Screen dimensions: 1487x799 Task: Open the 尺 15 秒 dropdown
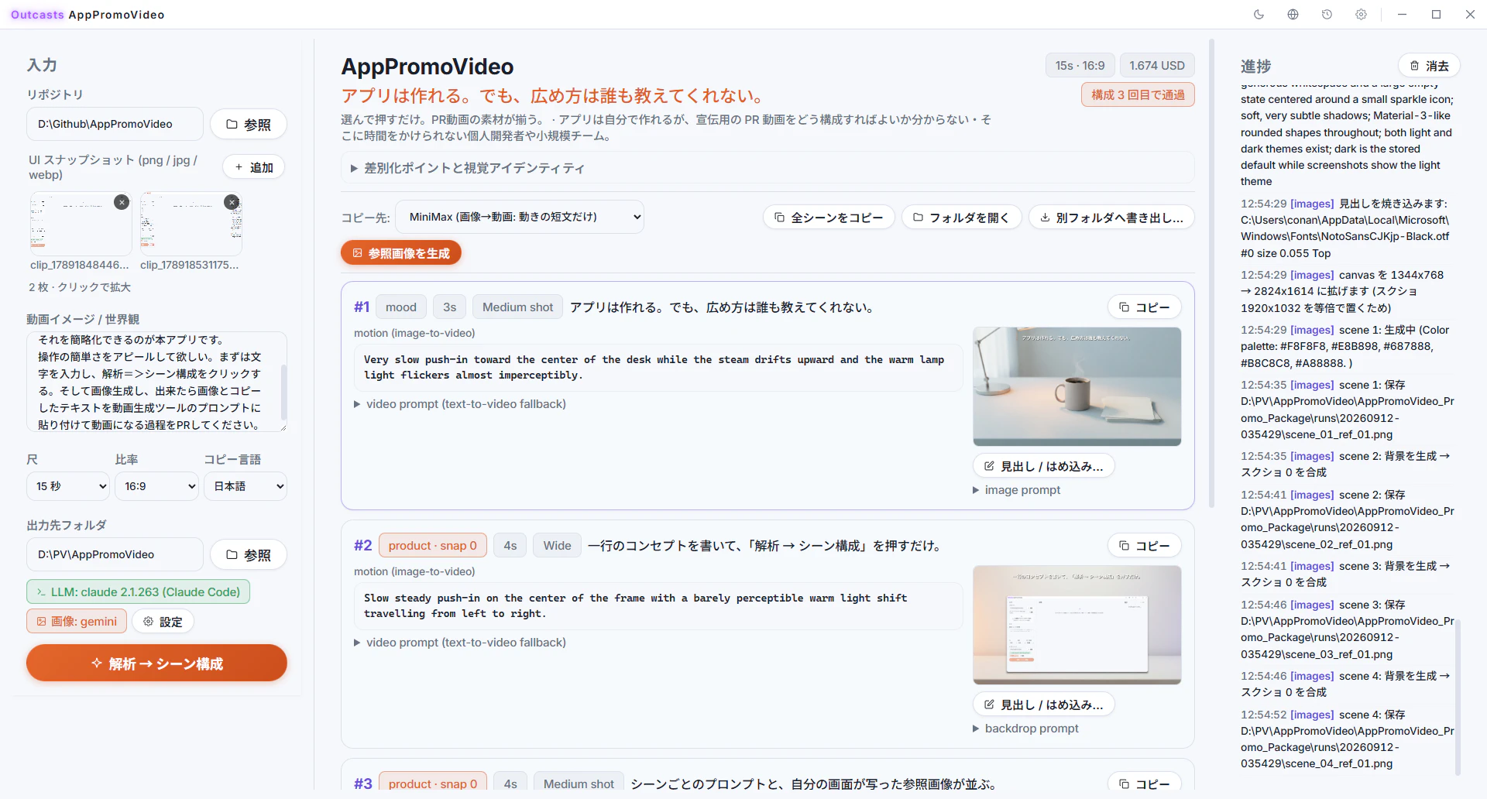[x=68, y=486]
